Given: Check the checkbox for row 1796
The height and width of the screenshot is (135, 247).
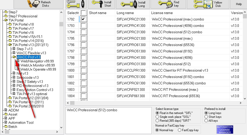Looking at the screenshot, I should click(x=83, y=45).
